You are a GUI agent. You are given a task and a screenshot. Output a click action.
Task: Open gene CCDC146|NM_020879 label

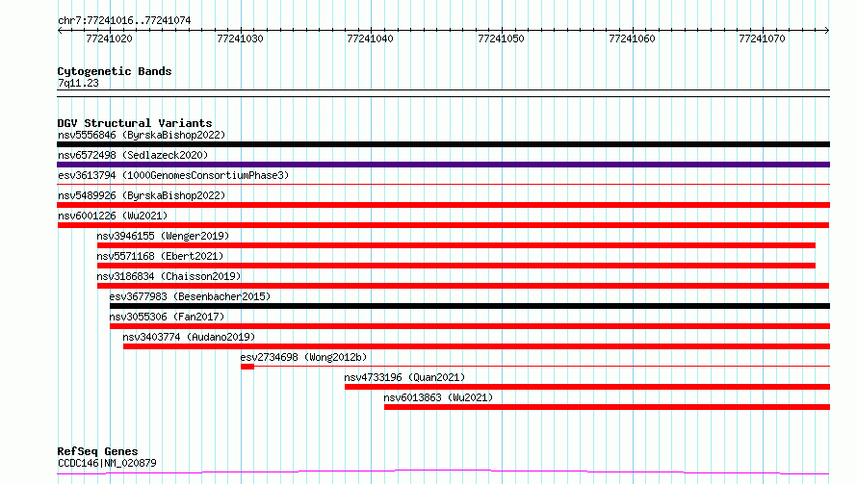click(x=107, y=463)
